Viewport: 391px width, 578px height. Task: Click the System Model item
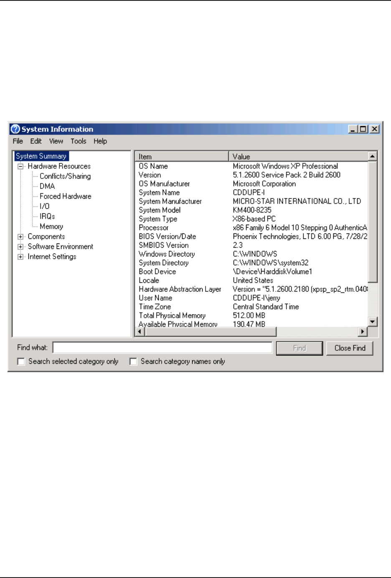160,210
